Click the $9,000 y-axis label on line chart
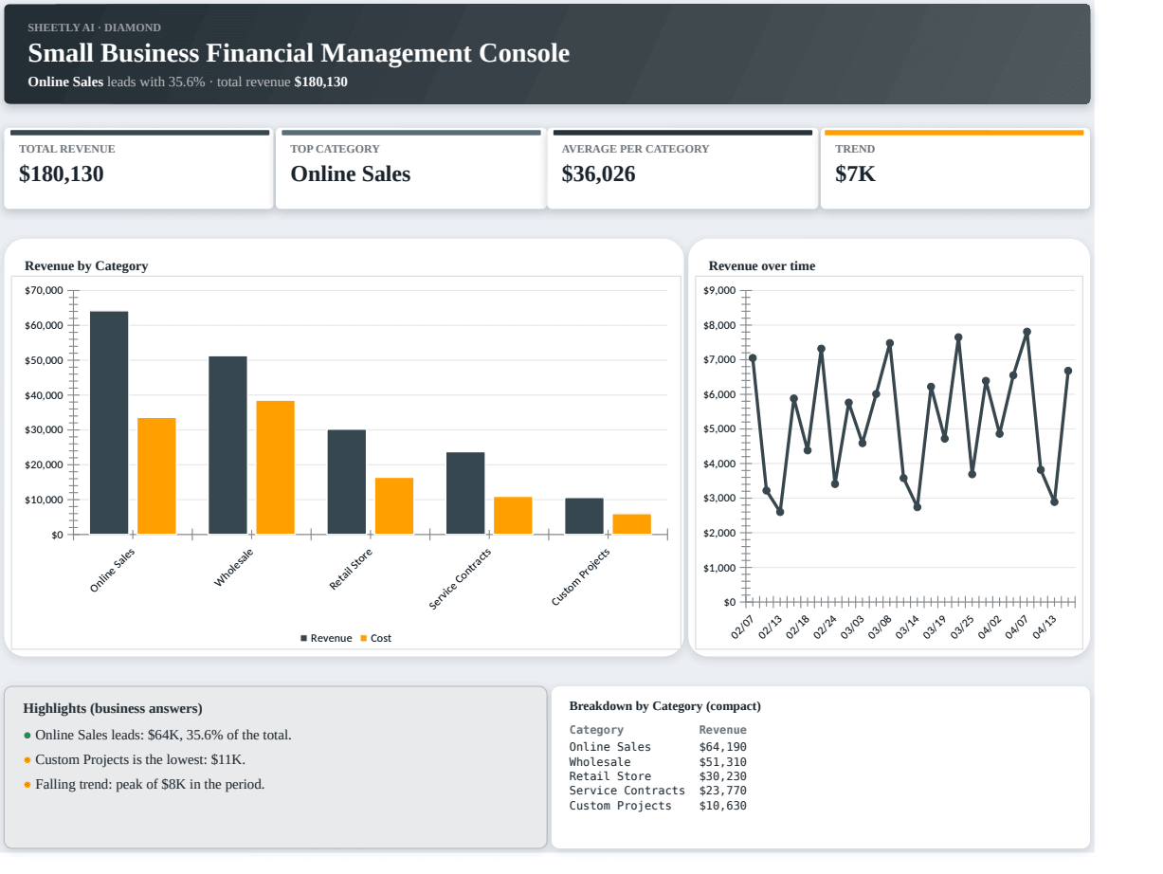This screenshot has width=1163, height=874. pos(720,291)
